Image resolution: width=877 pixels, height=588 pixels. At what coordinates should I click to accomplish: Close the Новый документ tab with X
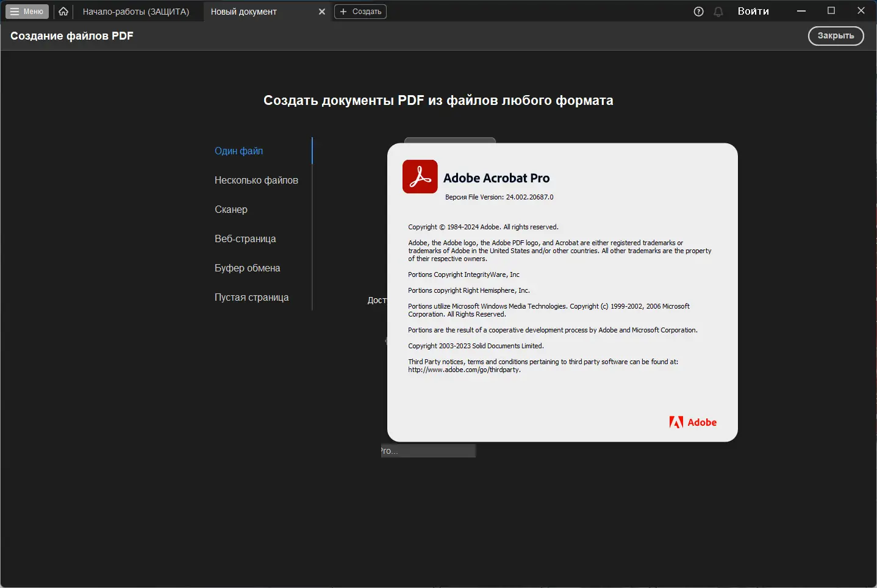click(x=322, y=11)
